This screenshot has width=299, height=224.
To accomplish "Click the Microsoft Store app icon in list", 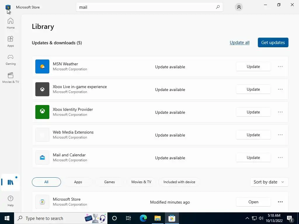I will coord(42,202).
